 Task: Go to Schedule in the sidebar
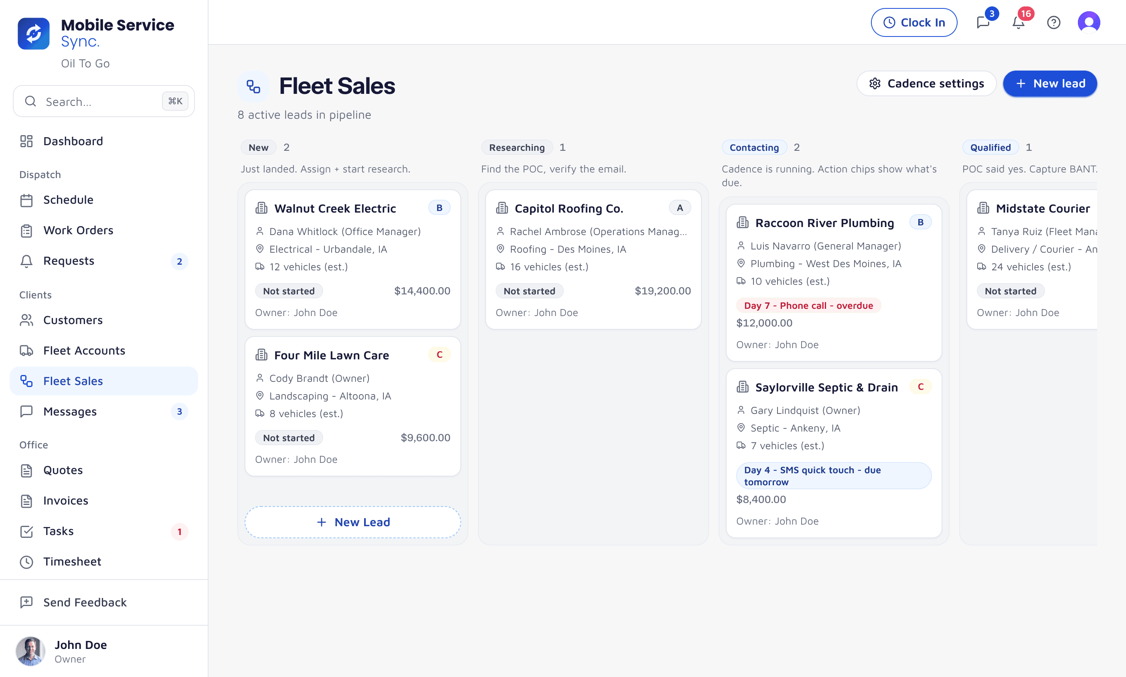pyautogui.click(x=103, y=200)
